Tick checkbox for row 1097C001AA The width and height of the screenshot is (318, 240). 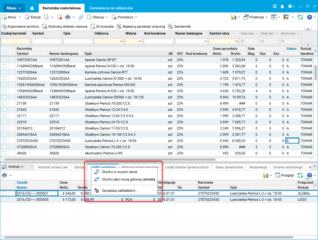pyautogui.click(x=4, y=60)
